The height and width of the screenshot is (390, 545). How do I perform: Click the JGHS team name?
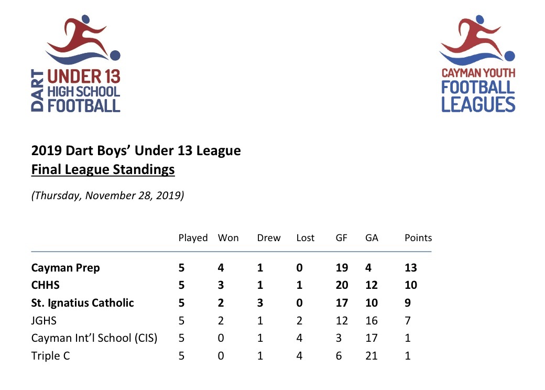(44, 321)
